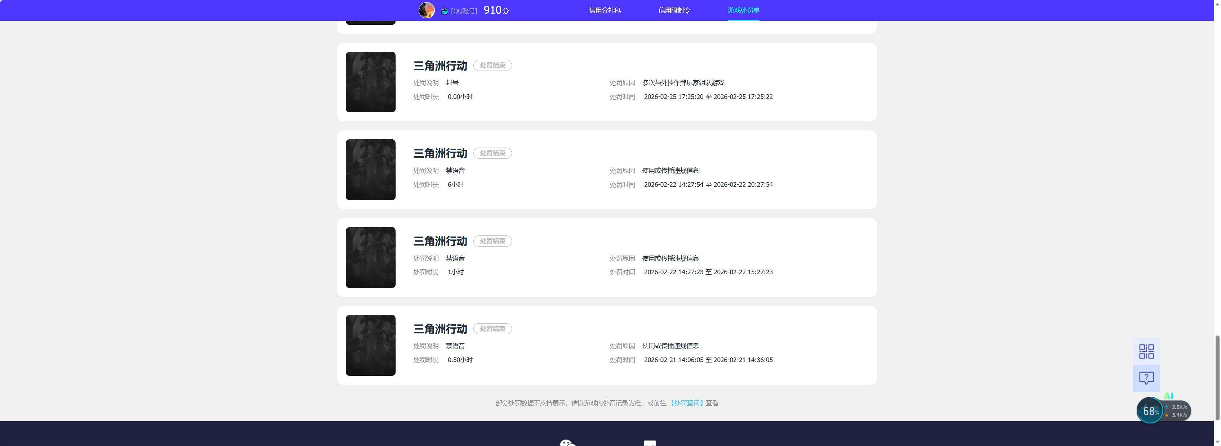Click 处罚结束 badge on the 封号 record

pos(493,66)
